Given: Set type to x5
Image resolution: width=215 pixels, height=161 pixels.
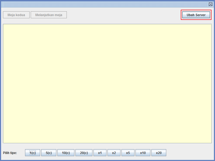Looking at the screenshot, I should 128,153.
